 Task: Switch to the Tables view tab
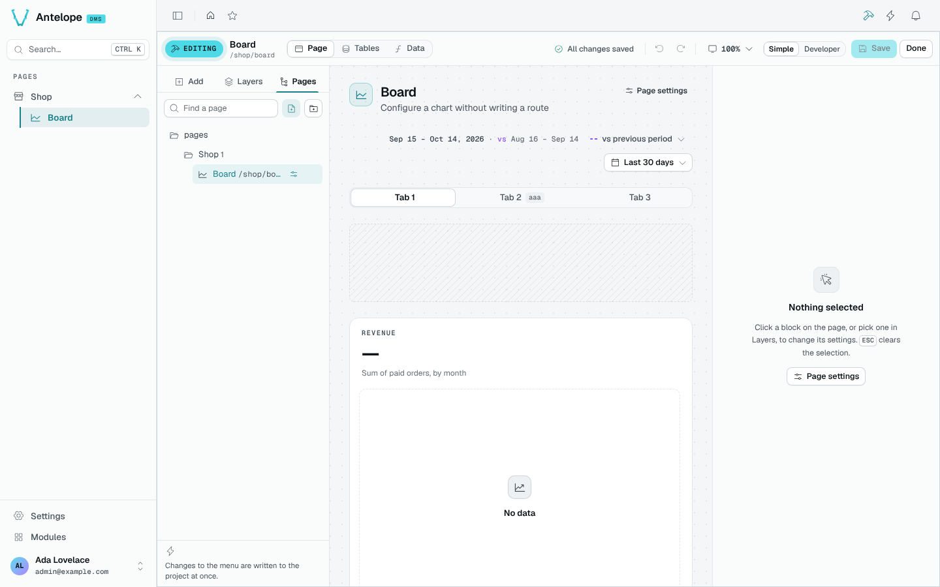point(361,48)
